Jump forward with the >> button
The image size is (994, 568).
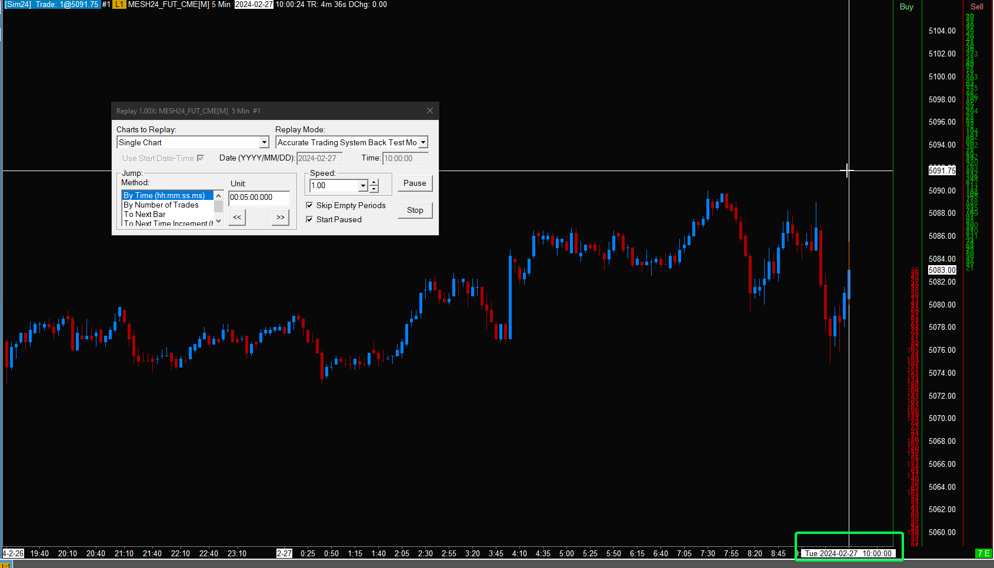click(281, 217)
